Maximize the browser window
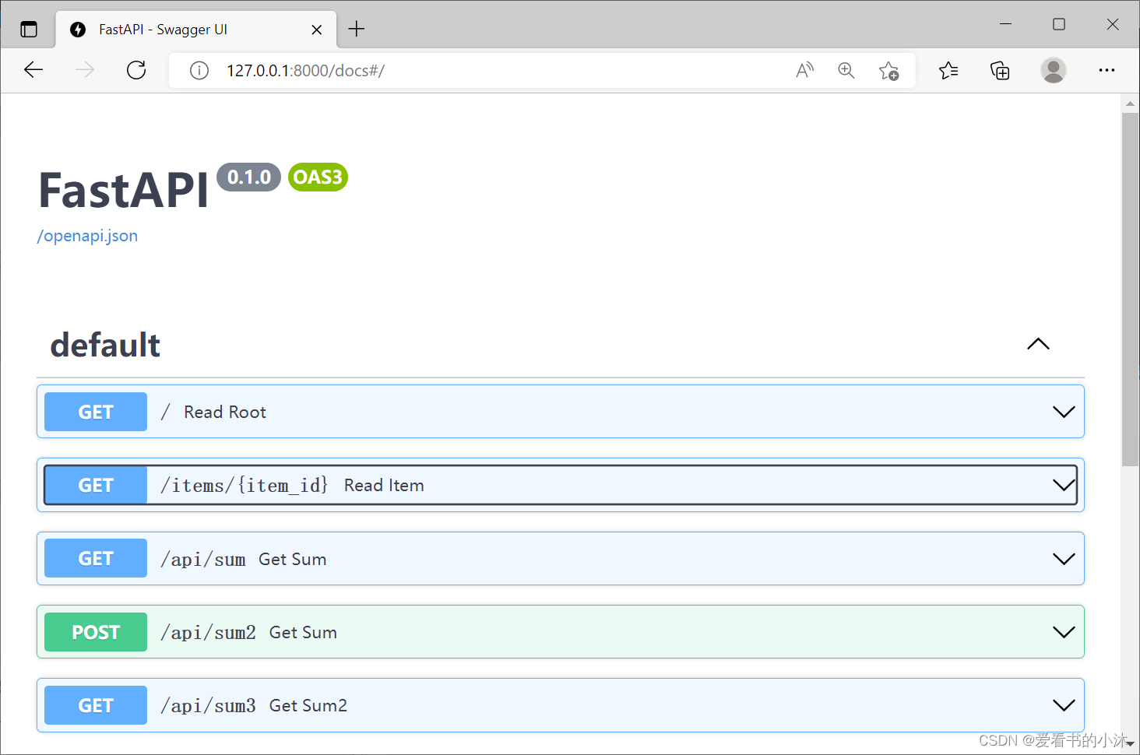This screenshot has height=755, width=1140. tap(1059, 24)
